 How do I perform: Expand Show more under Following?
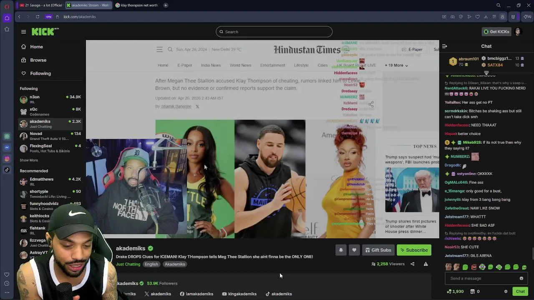[x=29, y=160]
